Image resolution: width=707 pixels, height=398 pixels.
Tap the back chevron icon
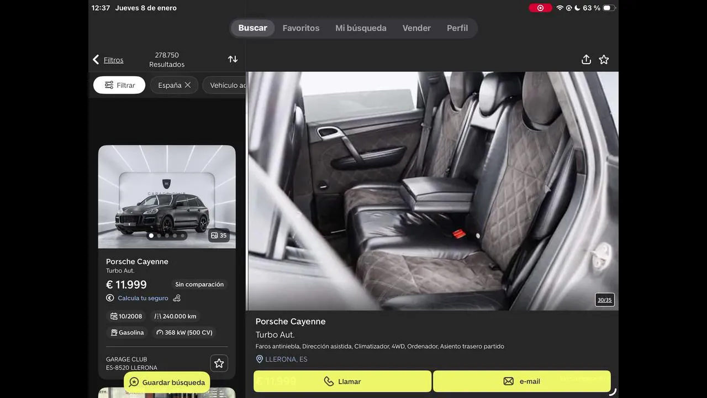click(x=96, y=60)
